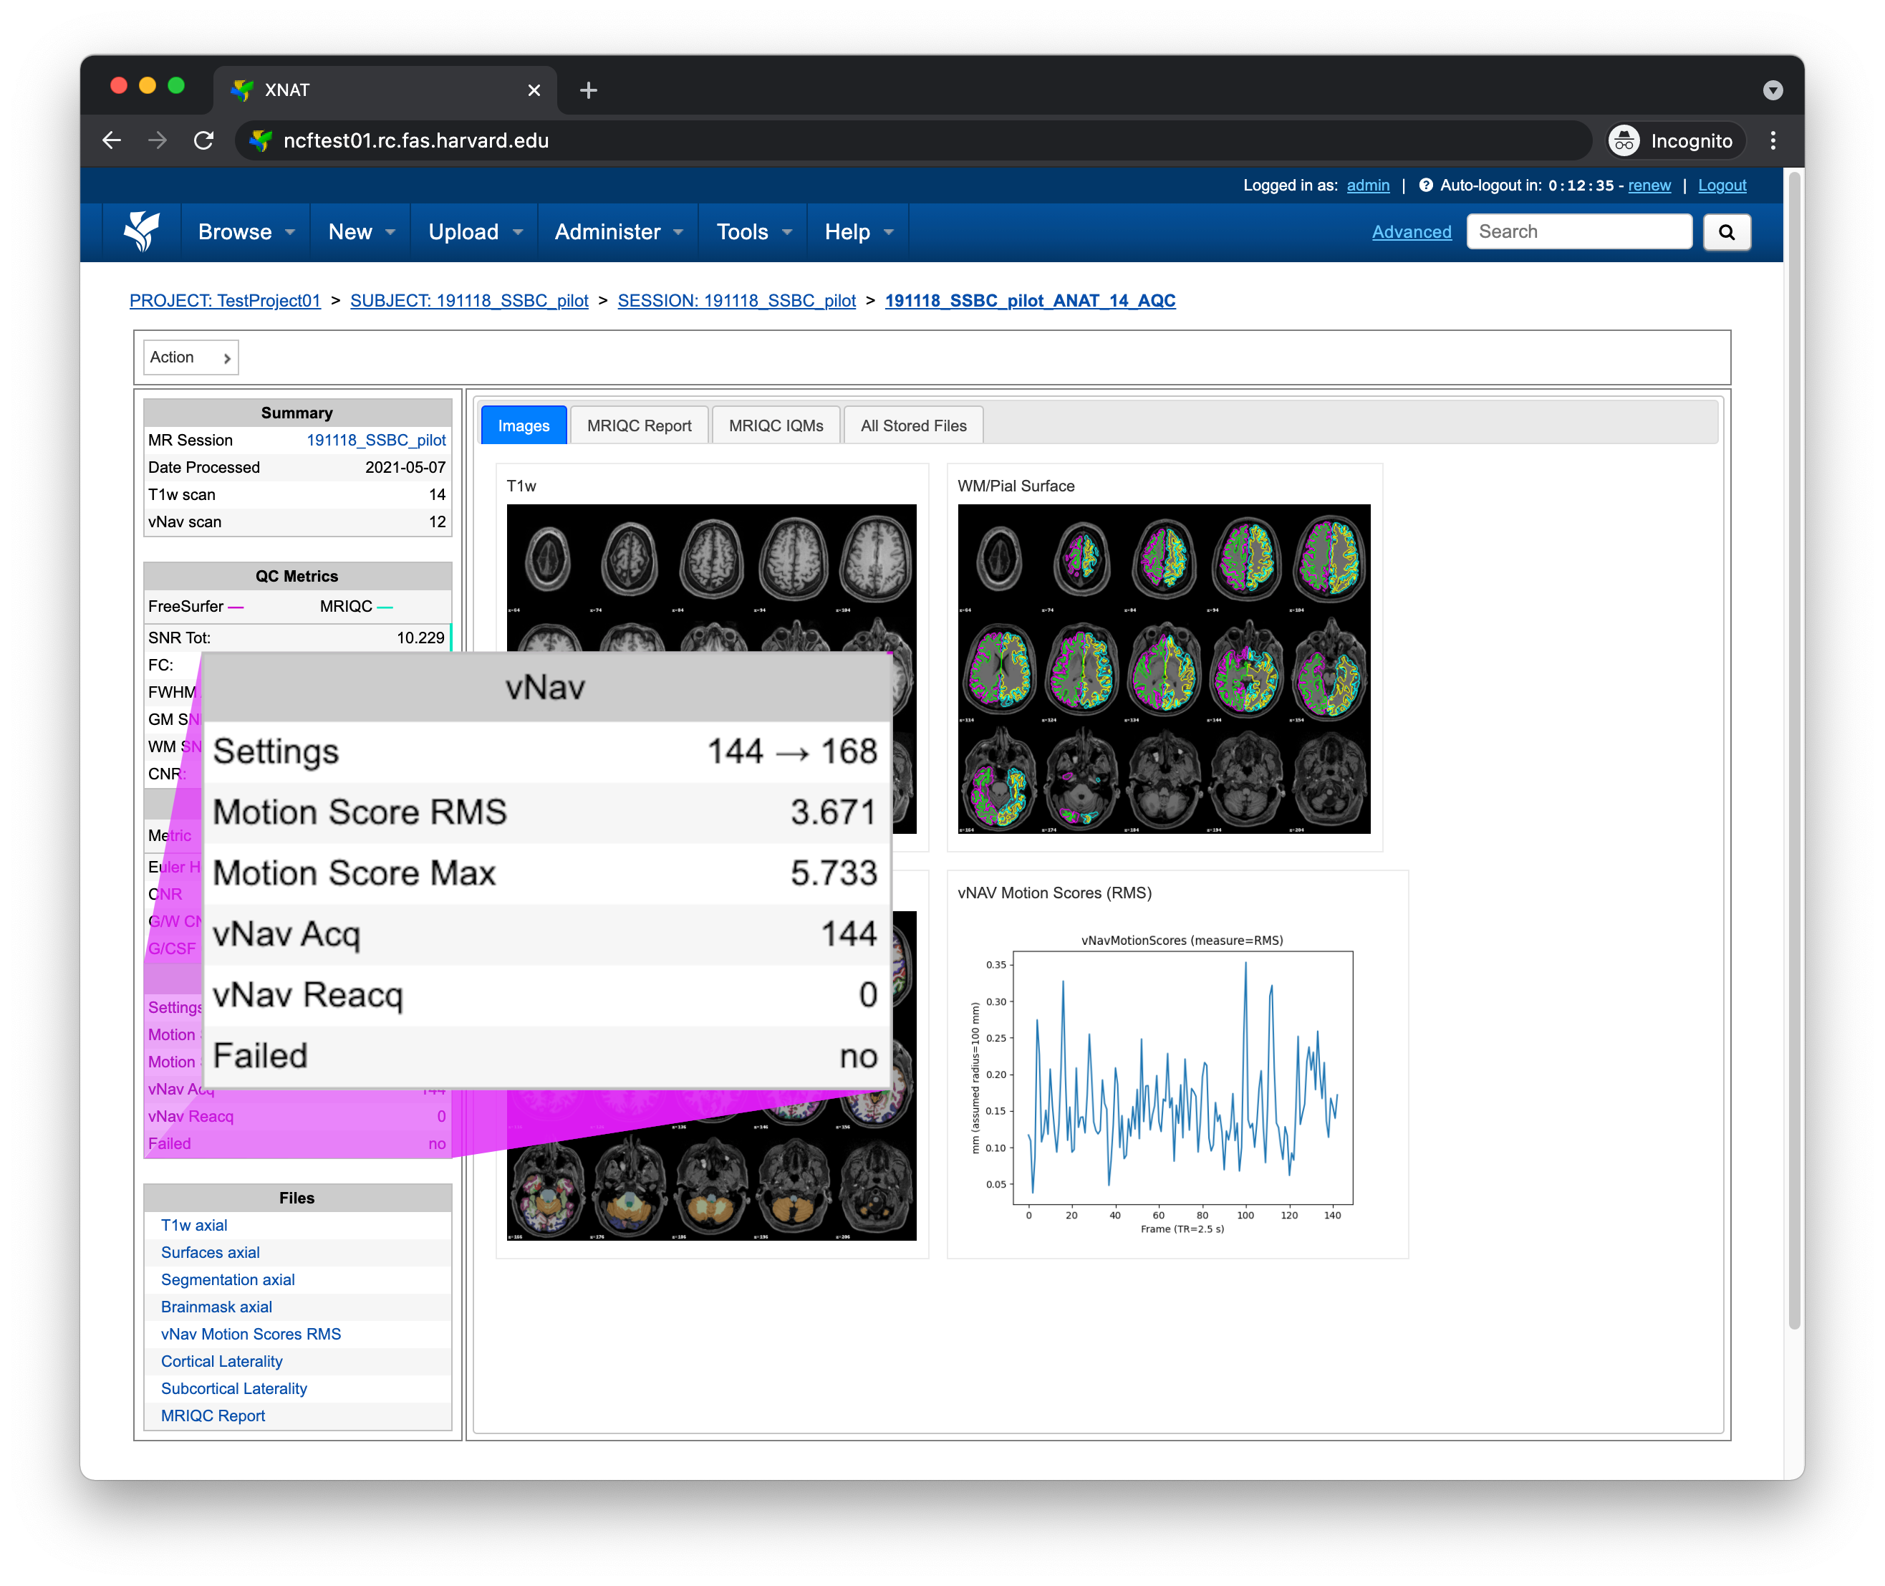Image resolution: width=1885 pixels, height=1586 pixels.
Task: Switch to the MRIQC Report tab
Action: (639, 426)
